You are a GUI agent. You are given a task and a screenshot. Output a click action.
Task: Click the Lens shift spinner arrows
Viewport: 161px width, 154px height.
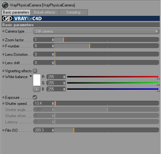[x=53, y=63]
